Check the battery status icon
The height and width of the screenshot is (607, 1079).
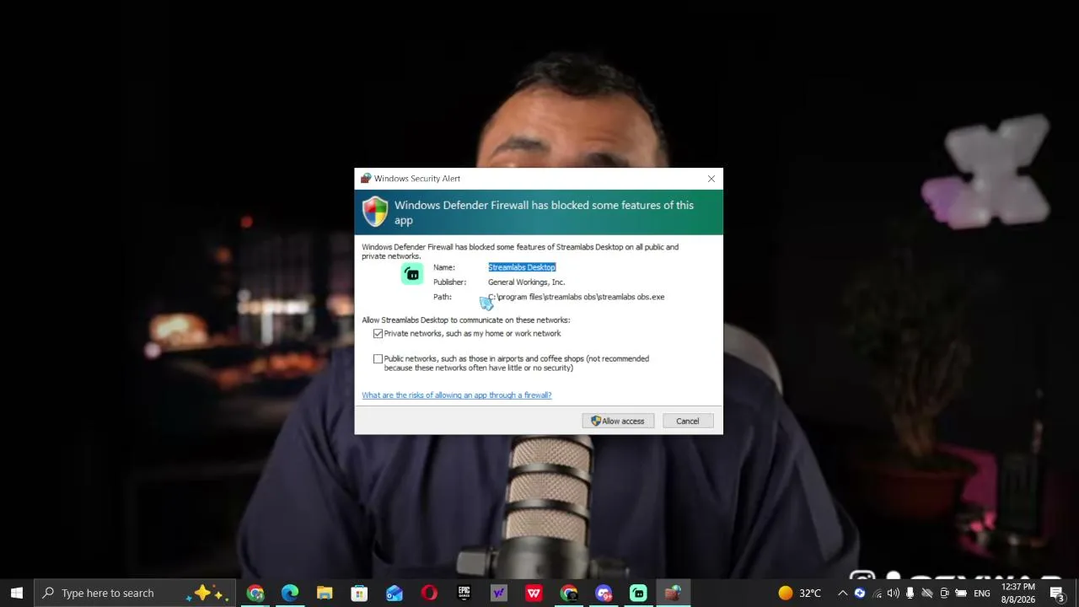click(961, 593)
